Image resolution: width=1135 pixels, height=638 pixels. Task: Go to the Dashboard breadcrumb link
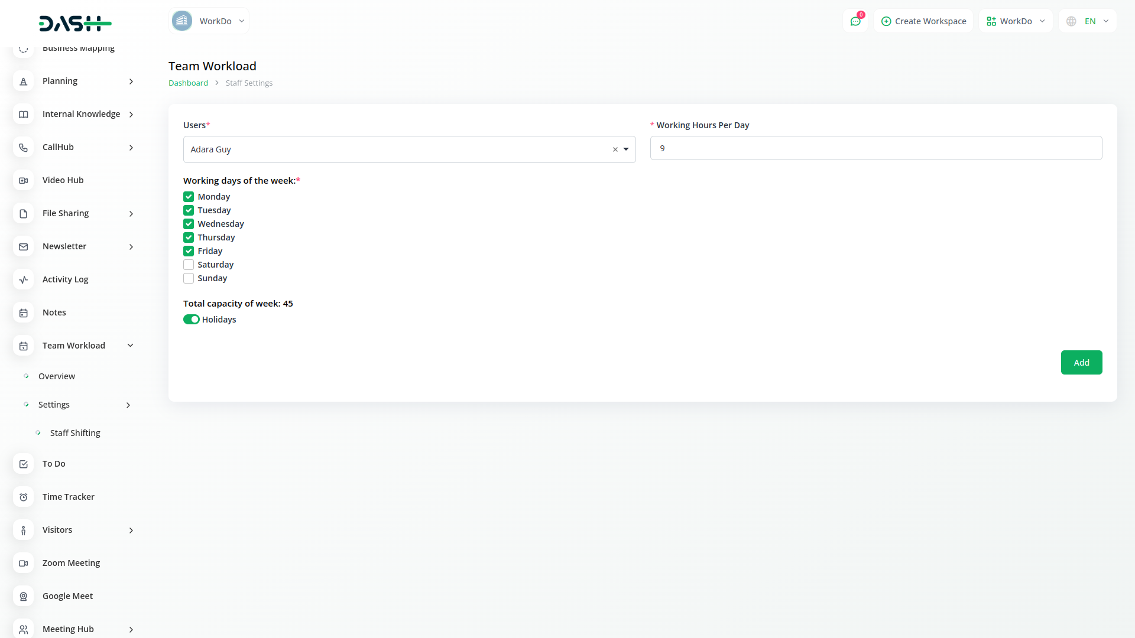coord(188,83)
